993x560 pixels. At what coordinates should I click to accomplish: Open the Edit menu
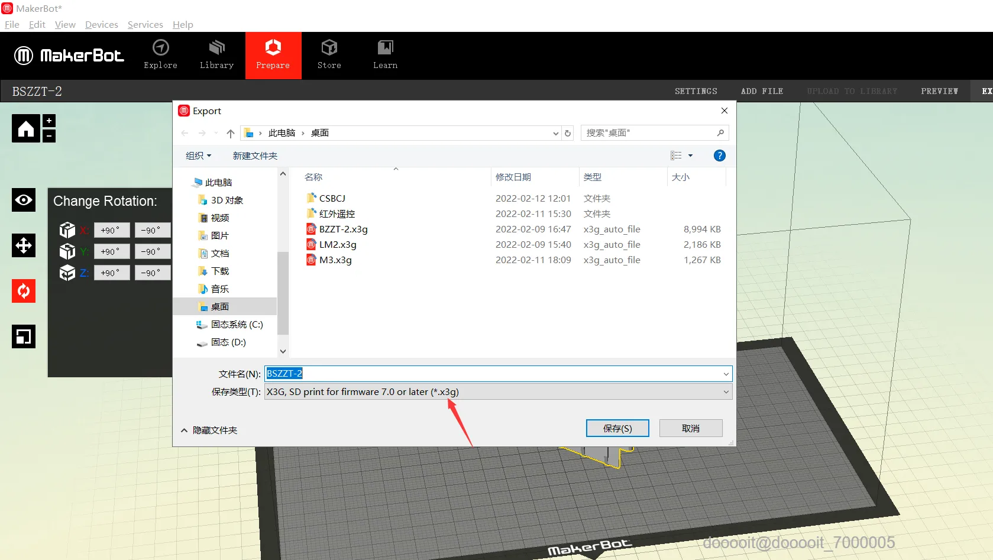37,24
